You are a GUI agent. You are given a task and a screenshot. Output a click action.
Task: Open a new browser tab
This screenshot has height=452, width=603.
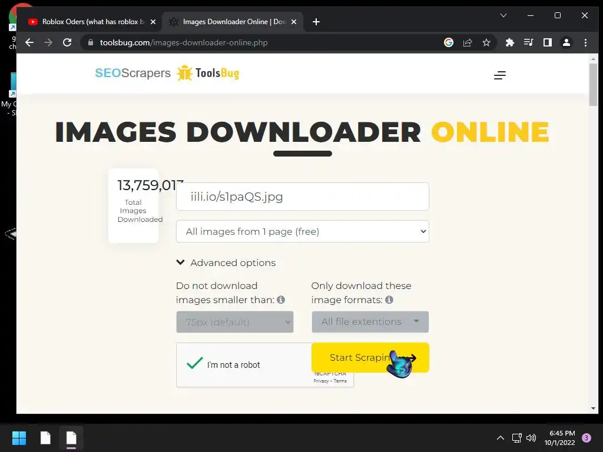tap(316, 22)
